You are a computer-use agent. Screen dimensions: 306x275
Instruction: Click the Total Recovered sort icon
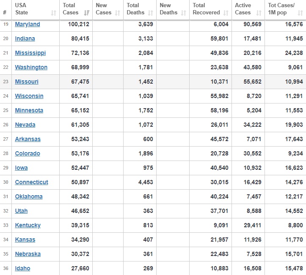pyautogui.click(x=226, y=13)
